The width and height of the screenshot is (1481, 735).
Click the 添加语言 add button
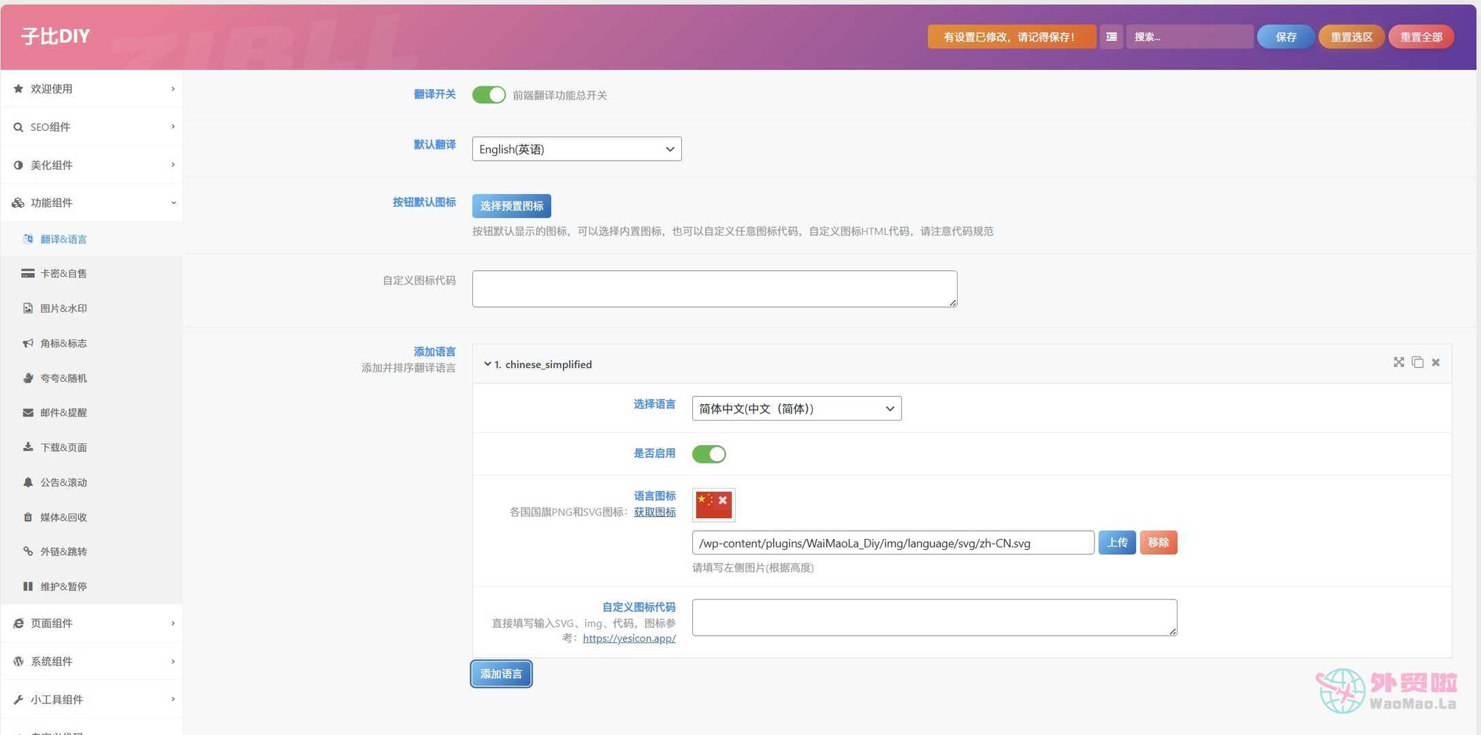501,674
